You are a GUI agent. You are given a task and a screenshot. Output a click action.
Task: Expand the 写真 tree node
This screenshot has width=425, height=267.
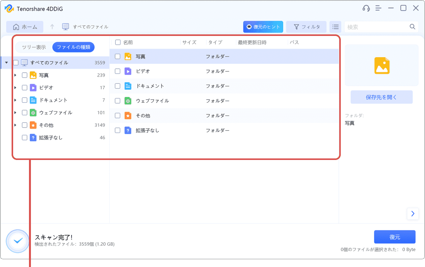15,75
